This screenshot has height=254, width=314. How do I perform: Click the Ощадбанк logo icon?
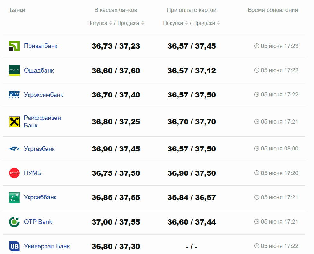(x=14, y=70)
